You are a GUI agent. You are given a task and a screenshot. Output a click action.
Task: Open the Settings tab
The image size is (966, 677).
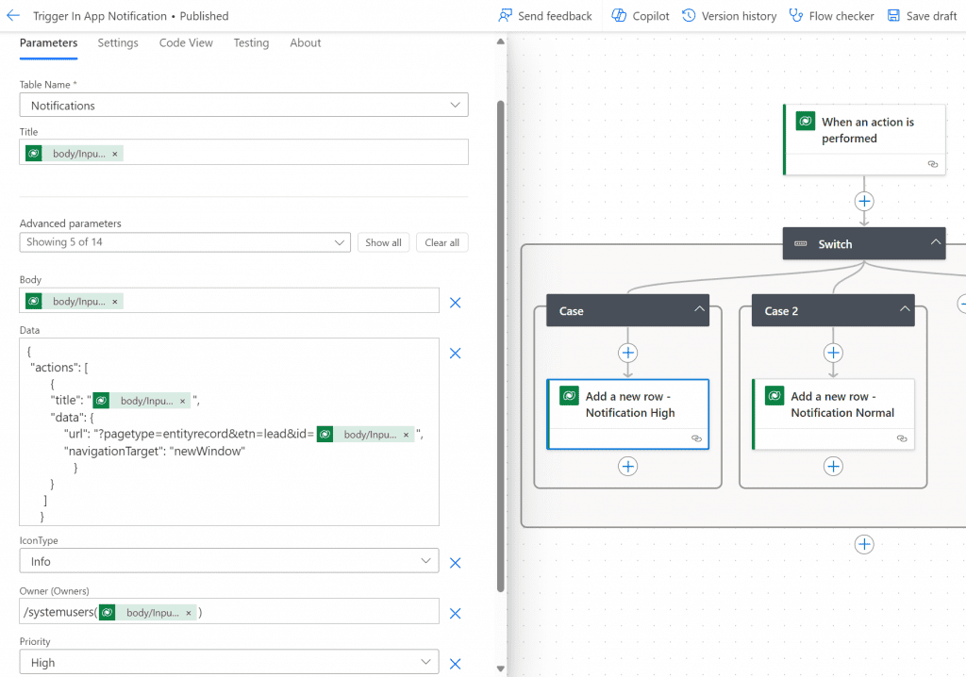(118, 43)
